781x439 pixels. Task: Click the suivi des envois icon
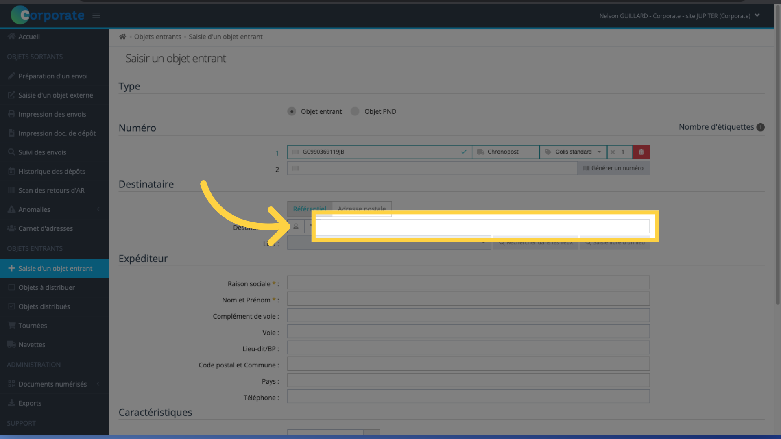pyautogui.click(x=11, y=152)
